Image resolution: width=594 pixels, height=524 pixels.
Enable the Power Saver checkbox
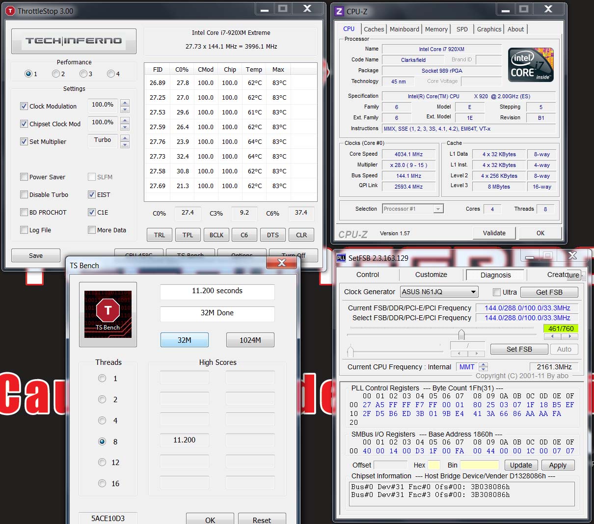coord(24,177)
